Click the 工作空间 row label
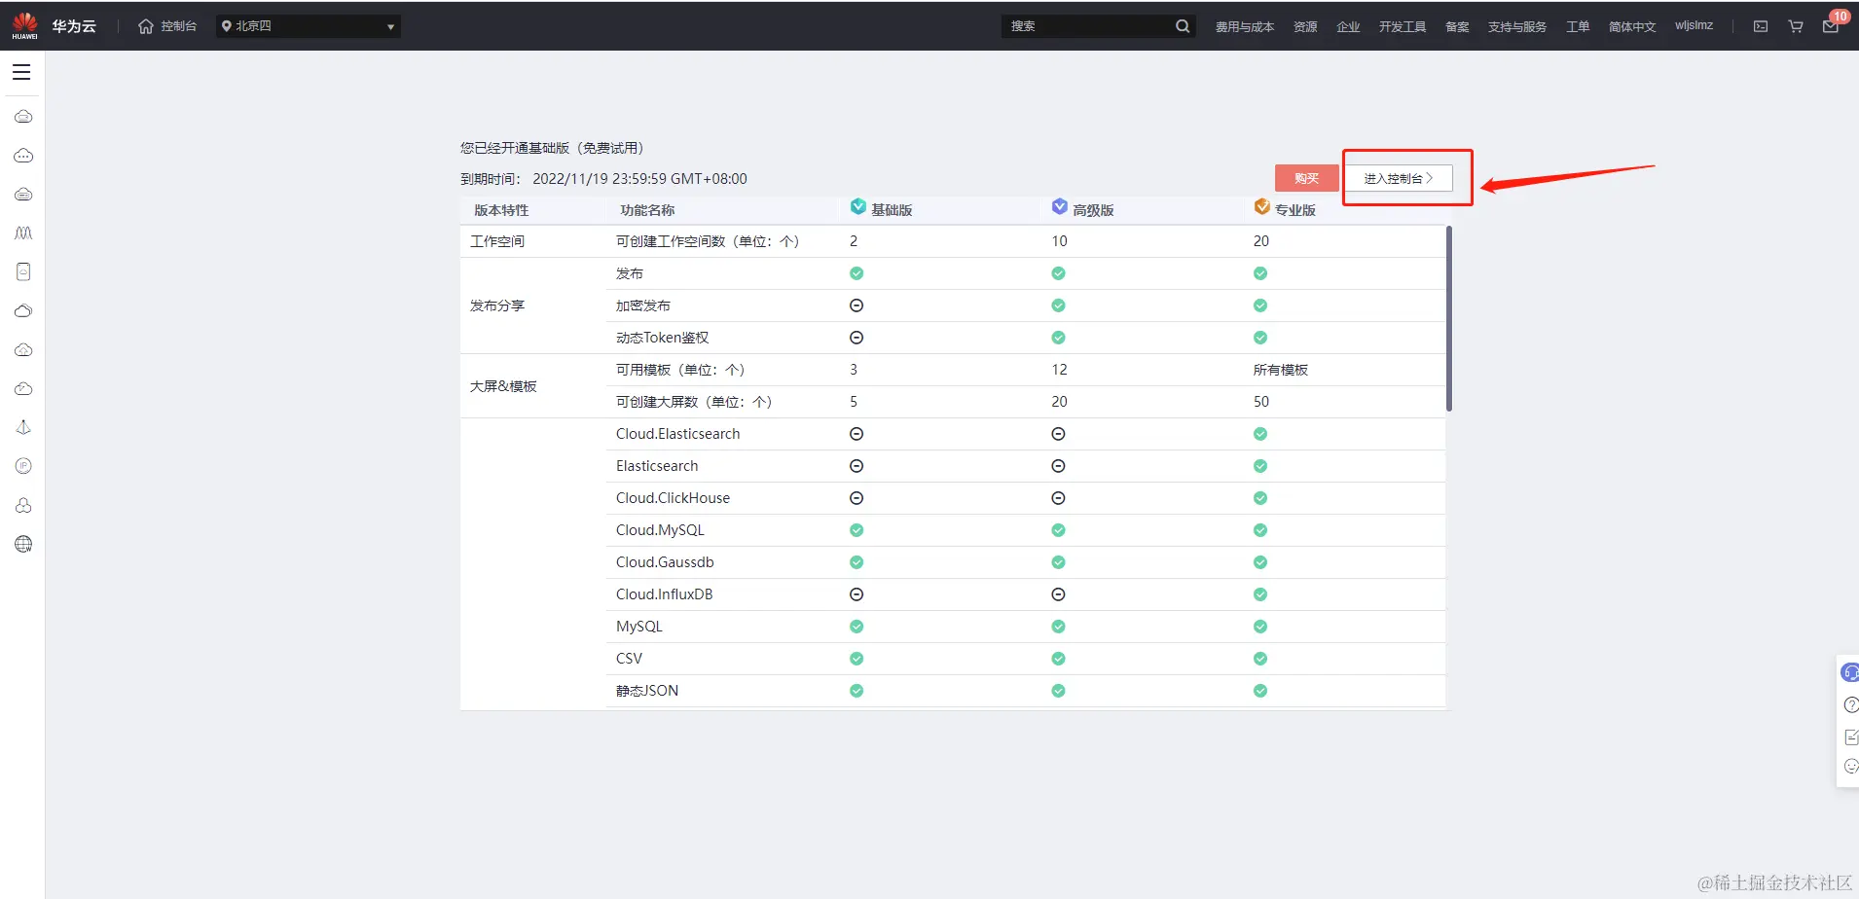The image size is (1859, 899). coord(497,241)
